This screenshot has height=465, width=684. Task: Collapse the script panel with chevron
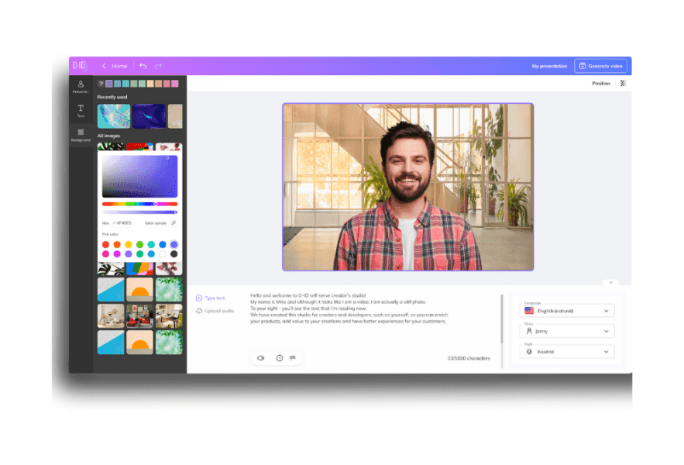[610, 283]
